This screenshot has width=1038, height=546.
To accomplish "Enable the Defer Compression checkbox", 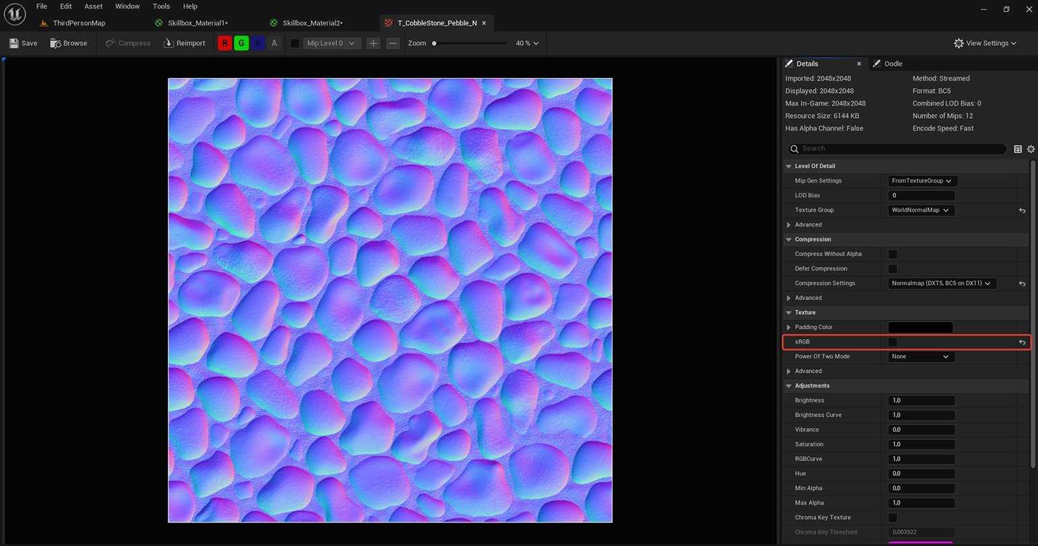I will tap(892, 269).
